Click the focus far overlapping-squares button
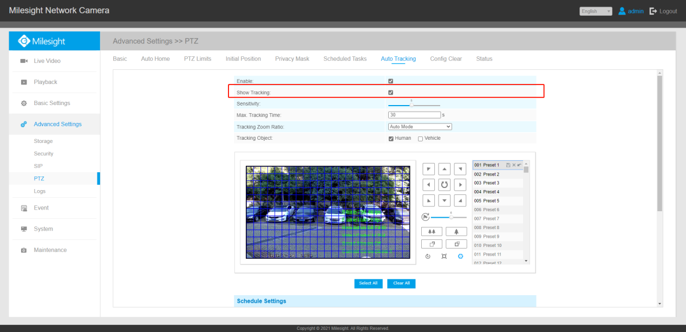This screenshot has width=686, height=332. [456, 244]
